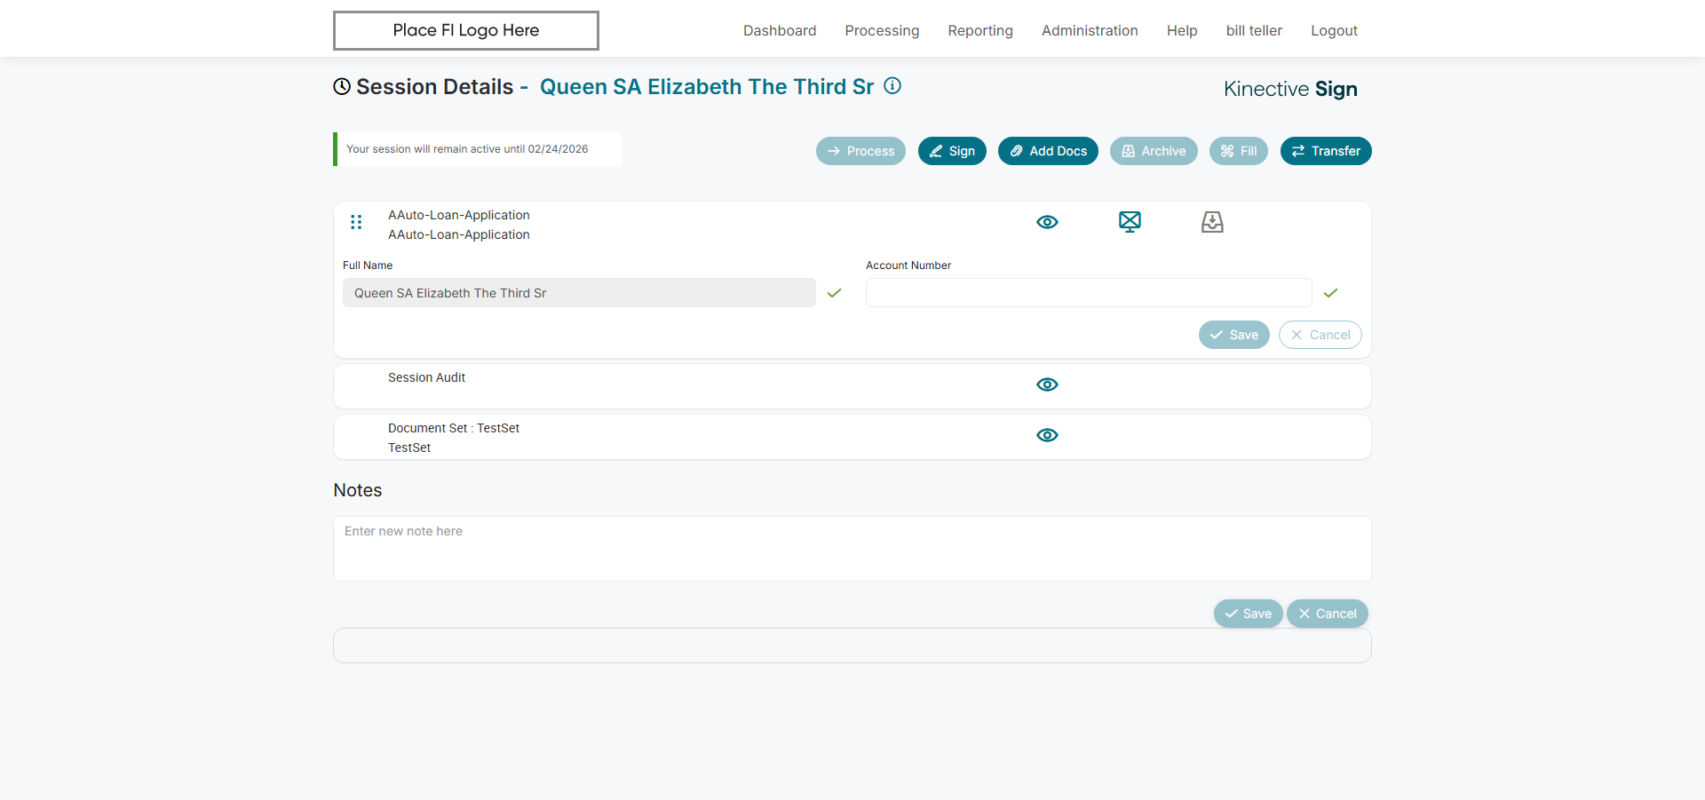Open the Processing menu
The height and width of the screenshot is (800, 1705).
pos(882,30)
